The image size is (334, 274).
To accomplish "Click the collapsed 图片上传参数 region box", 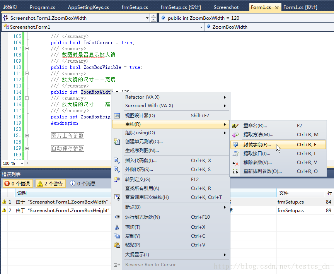I will click(x=68, y=135).
